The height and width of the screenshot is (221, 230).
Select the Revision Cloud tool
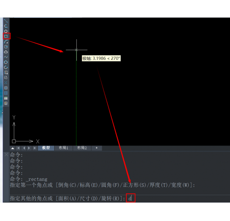6,52
